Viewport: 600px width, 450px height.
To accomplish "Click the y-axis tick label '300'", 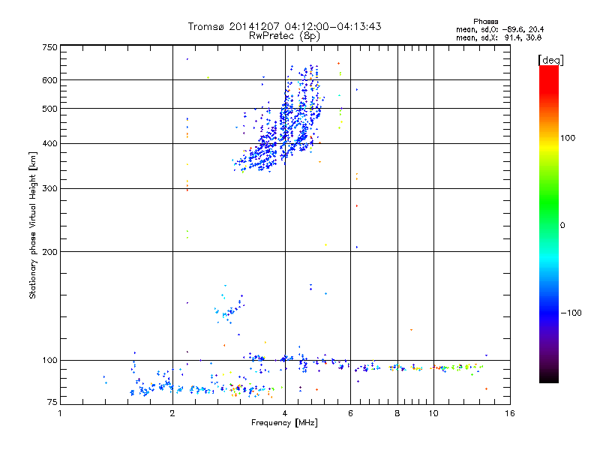I will click(x=49, y=188).
